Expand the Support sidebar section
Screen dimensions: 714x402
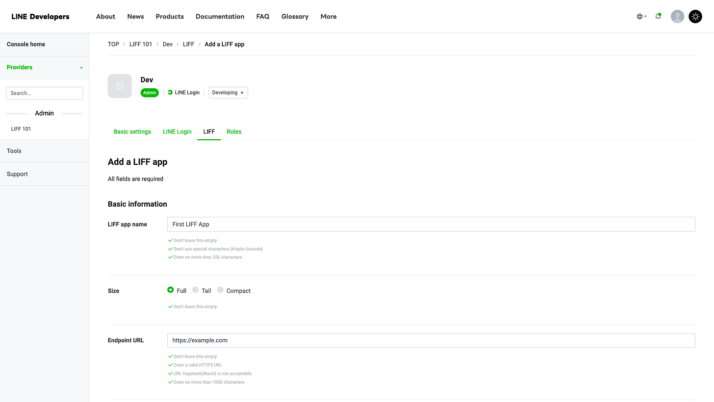pos(44,174)
